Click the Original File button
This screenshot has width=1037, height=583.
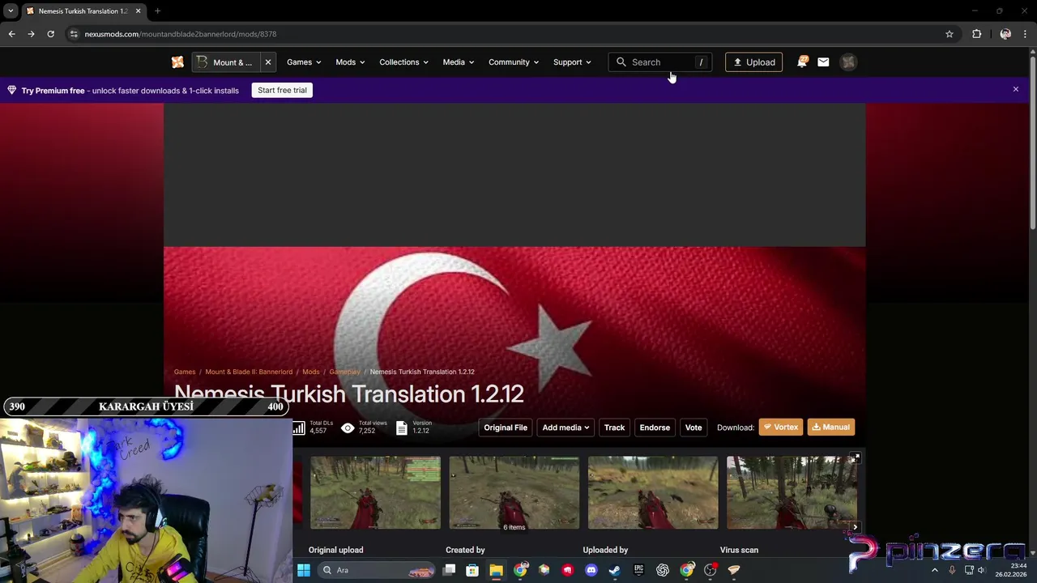(x=506, y=428)
